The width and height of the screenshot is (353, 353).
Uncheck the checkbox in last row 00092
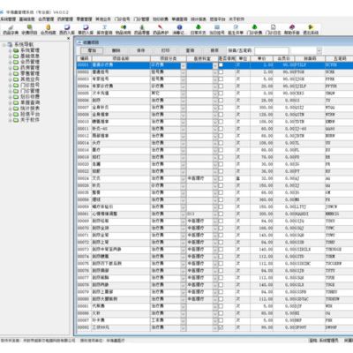[x=221, y=327]
